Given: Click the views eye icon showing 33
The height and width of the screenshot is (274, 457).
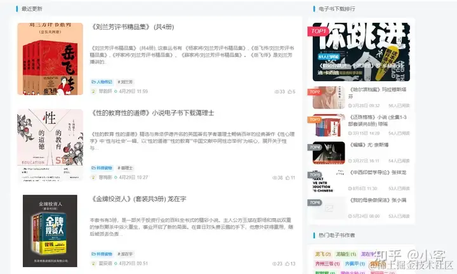Looking at the screenshot, I should (277, 92).
